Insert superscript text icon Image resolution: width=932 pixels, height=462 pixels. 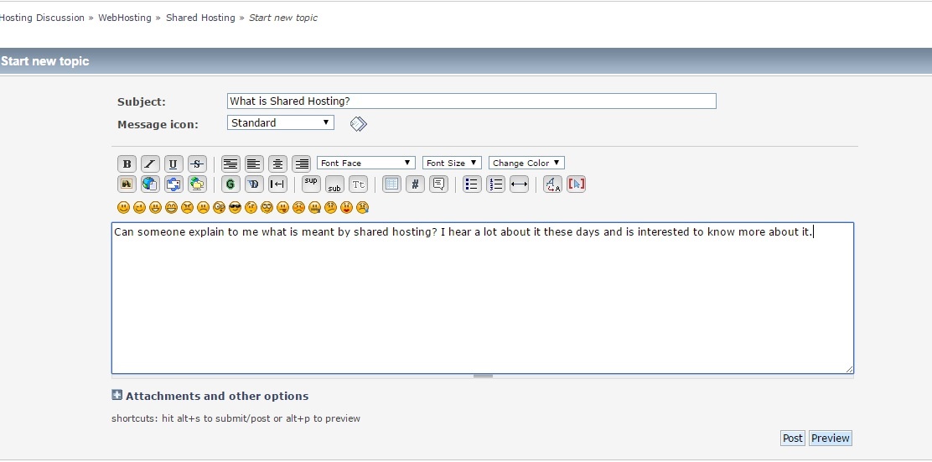pos(311,184)
